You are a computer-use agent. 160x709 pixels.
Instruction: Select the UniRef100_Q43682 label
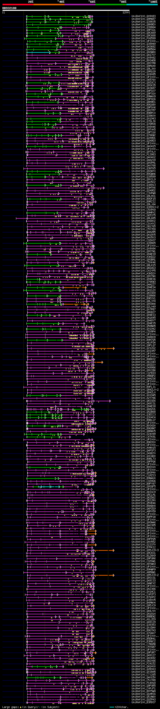click(x=143, y=47)
